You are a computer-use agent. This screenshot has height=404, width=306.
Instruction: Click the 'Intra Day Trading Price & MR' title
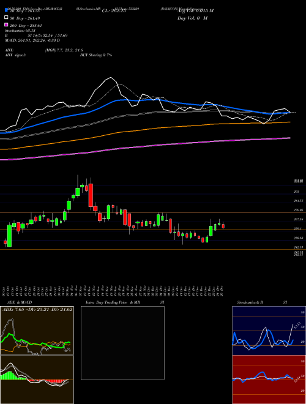pyautogui.click(x=113, y=302)
